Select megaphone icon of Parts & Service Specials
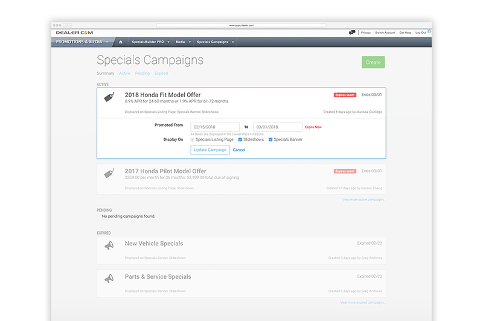The width and height of the screenshot is (483, 321). [109, 279]
